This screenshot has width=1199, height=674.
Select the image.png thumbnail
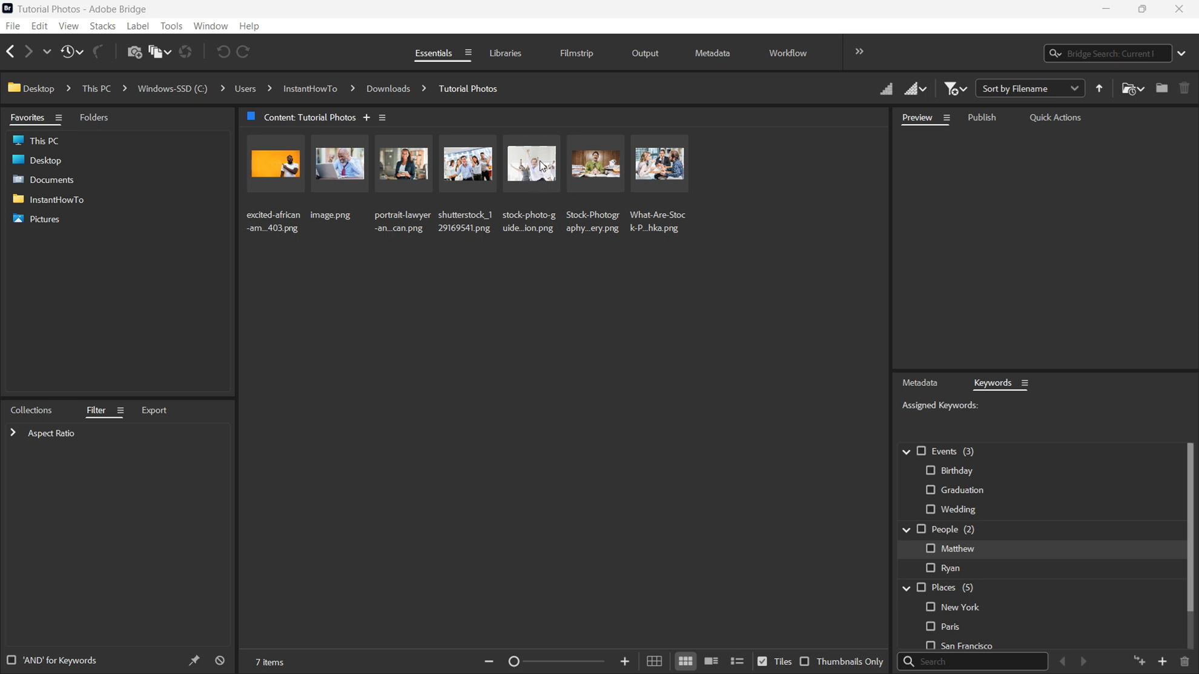[340, 164]
